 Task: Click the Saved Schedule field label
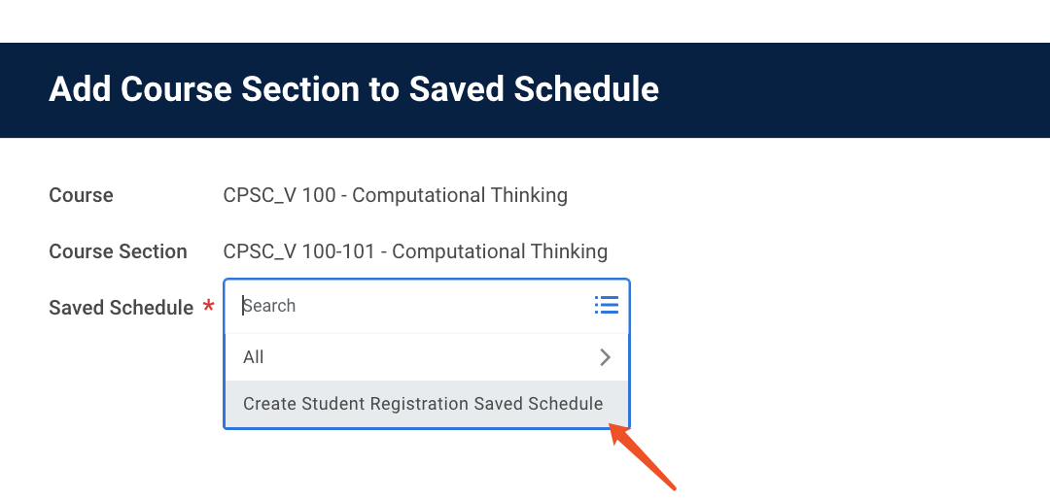point(121,308)
